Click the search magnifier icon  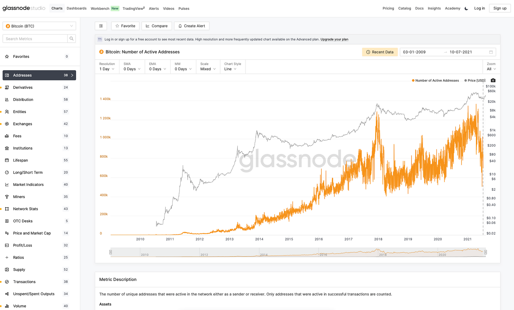72,39
